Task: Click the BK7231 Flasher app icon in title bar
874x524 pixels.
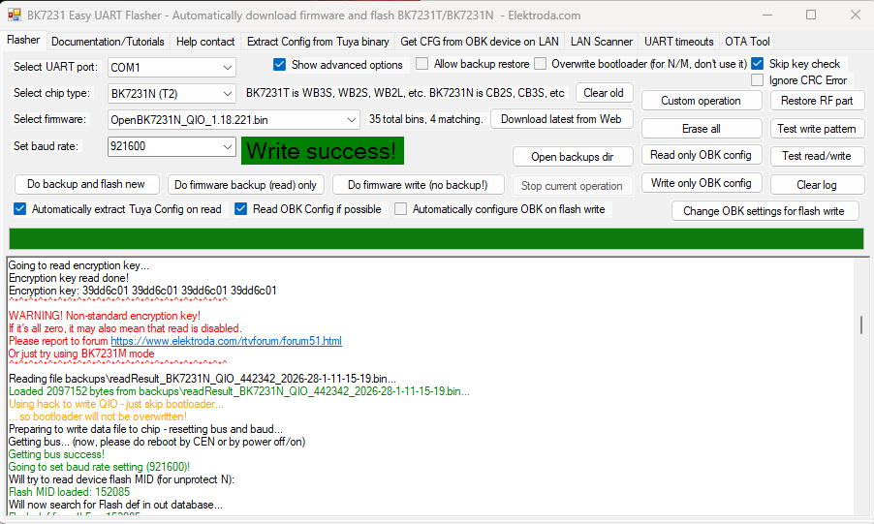Action: coord(14,15)
